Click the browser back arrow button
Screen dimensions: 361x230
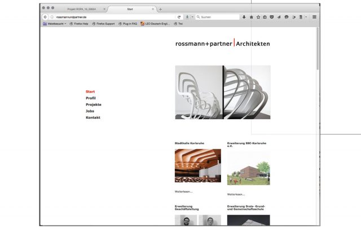pyautogui.click(x=45, y=17)
